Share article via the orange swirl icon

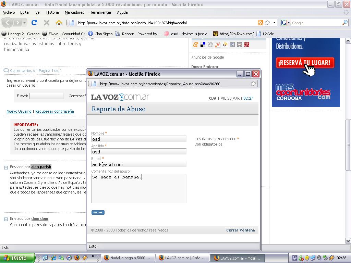point(225,45)
